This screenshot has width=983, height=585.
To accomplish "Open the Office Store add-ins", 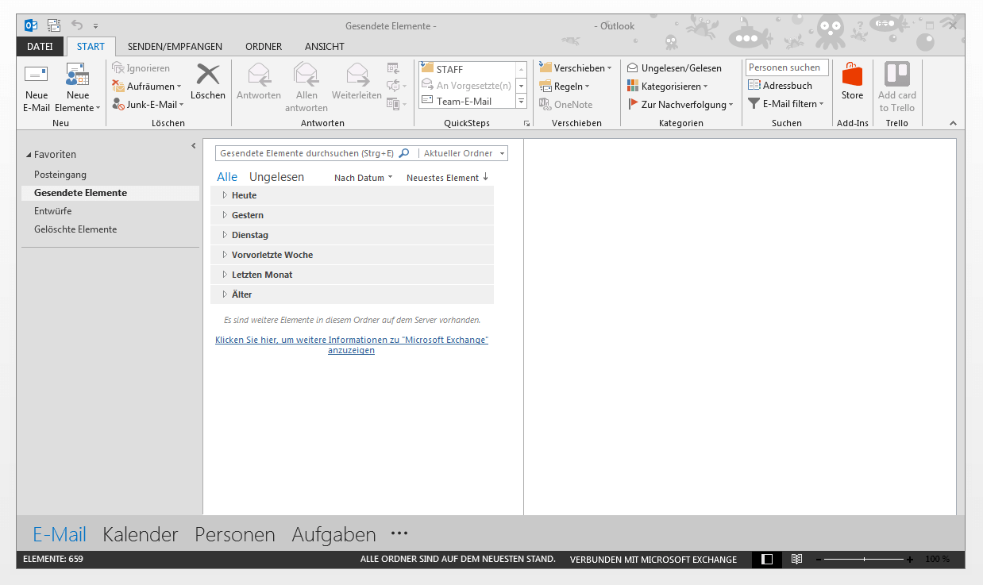I will (x=852, y=83).
